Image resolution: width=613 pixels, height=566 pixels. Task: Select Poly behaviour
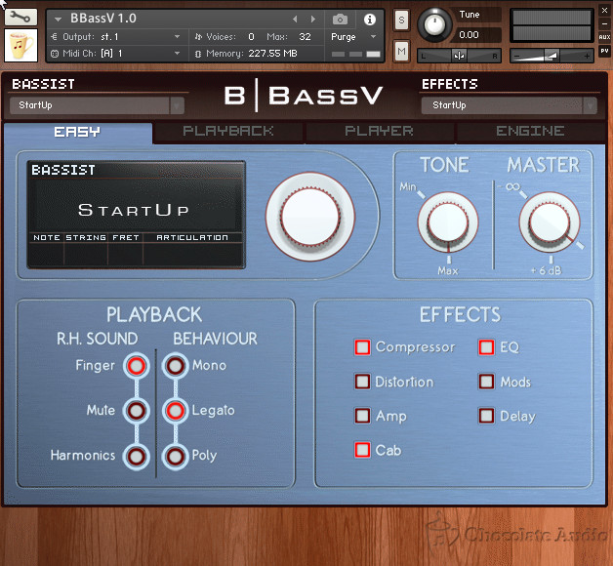pos(175,456)
